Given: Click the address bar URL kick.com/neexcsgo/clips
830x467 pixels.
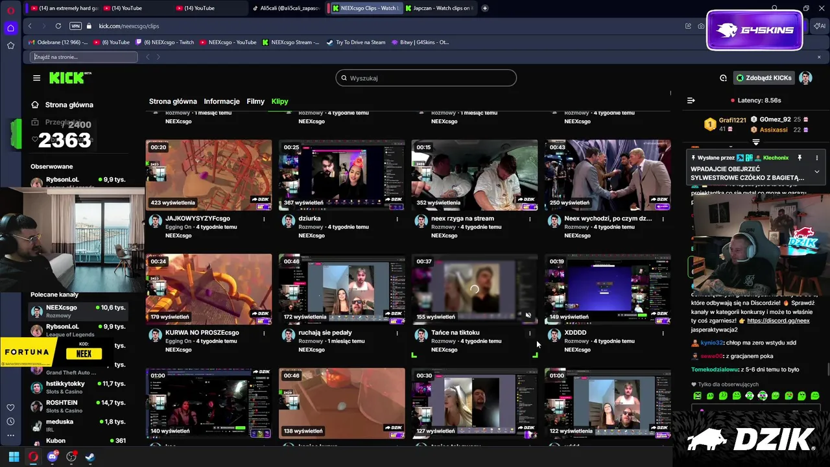Looking at the screenshot, I should [129, 26].
